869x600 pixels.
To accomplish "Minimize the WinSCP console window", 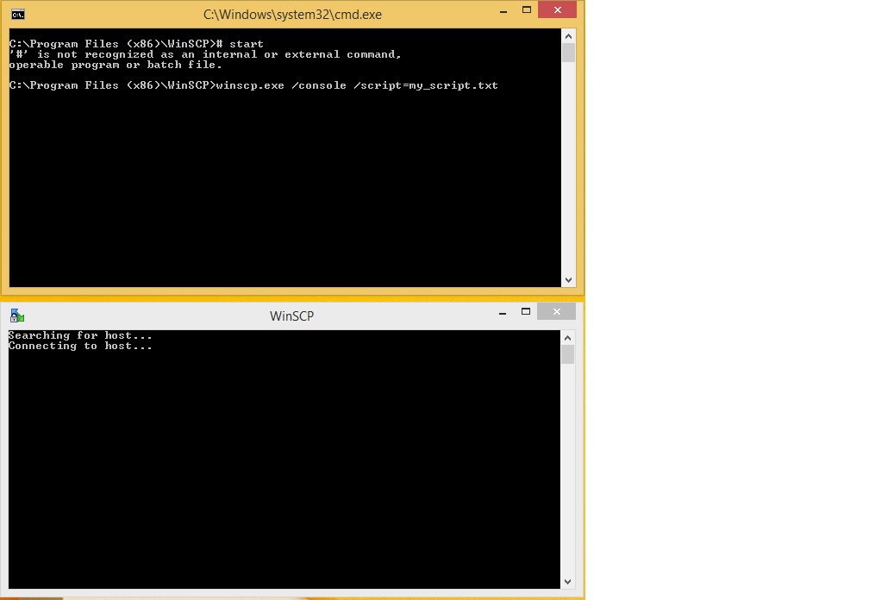I will pos(503,312).
